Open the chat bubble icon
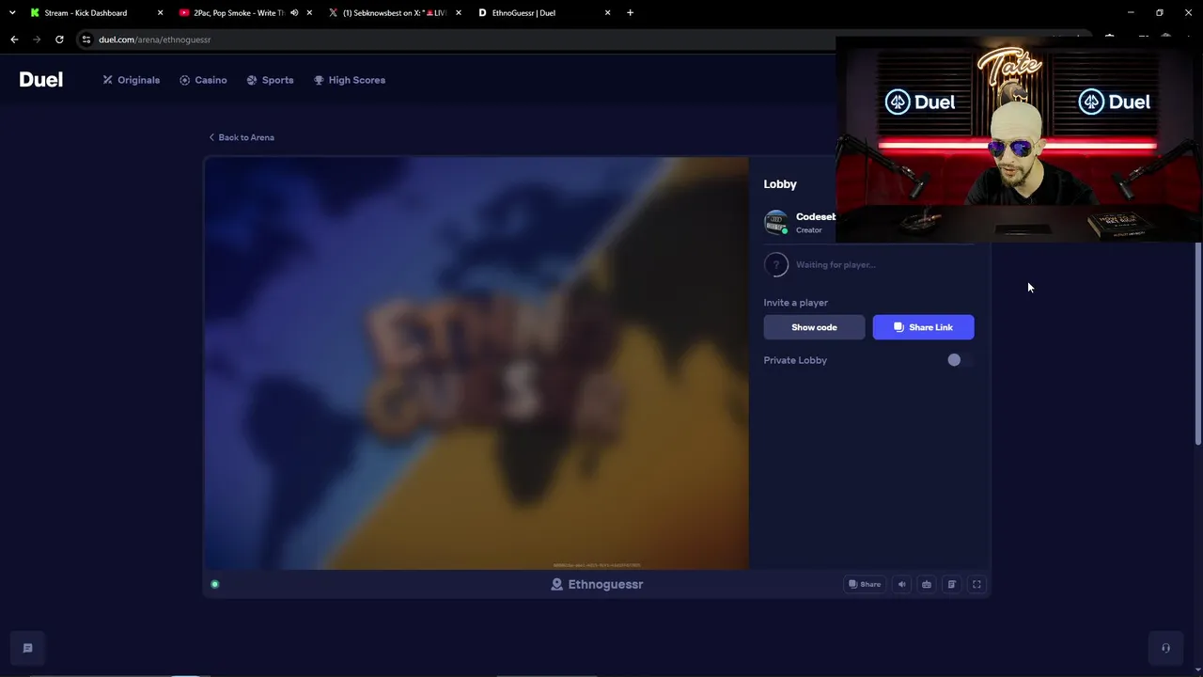Viewport: 1203px width, 677px height. tap(28, 648)
